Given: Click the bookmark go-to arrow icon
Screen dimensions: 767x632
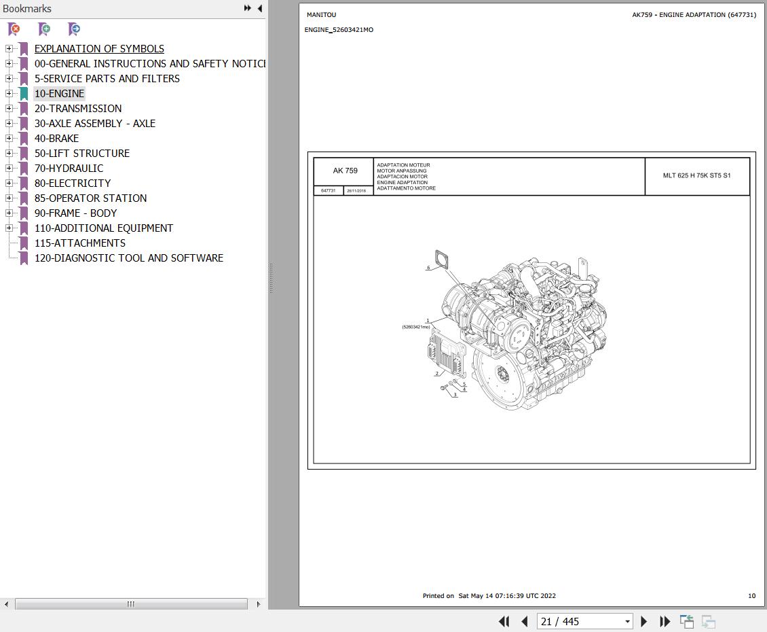Looking at the screenshot, I should (x=74, y=29).
